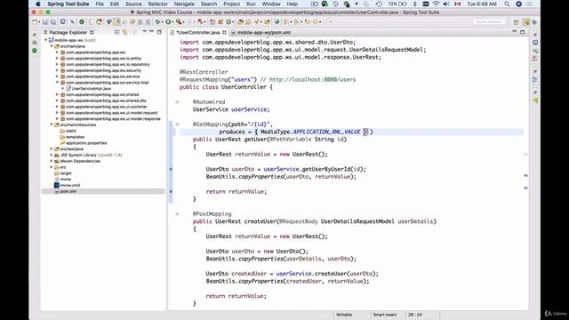The width and height of the screenshot is (569, 320).
Task: Open the Run button dropdown arrow
Action: (x=172, y=22)
